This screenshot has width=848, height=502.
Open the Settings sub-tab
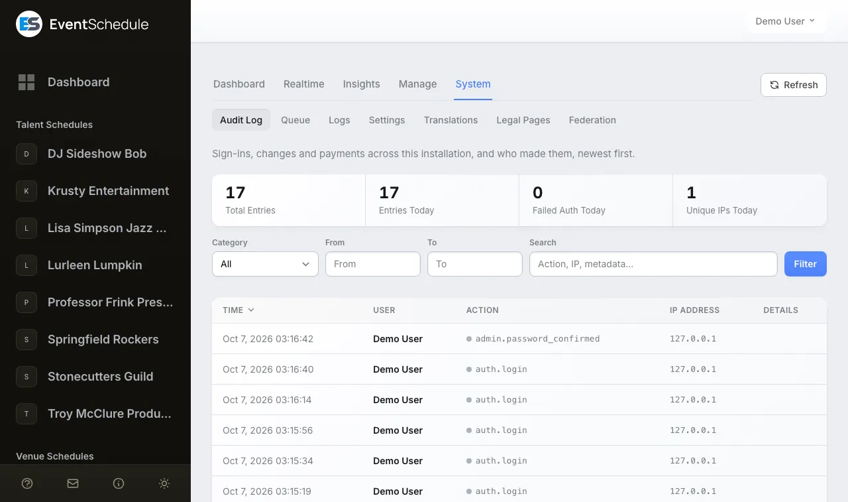point(387,120)
